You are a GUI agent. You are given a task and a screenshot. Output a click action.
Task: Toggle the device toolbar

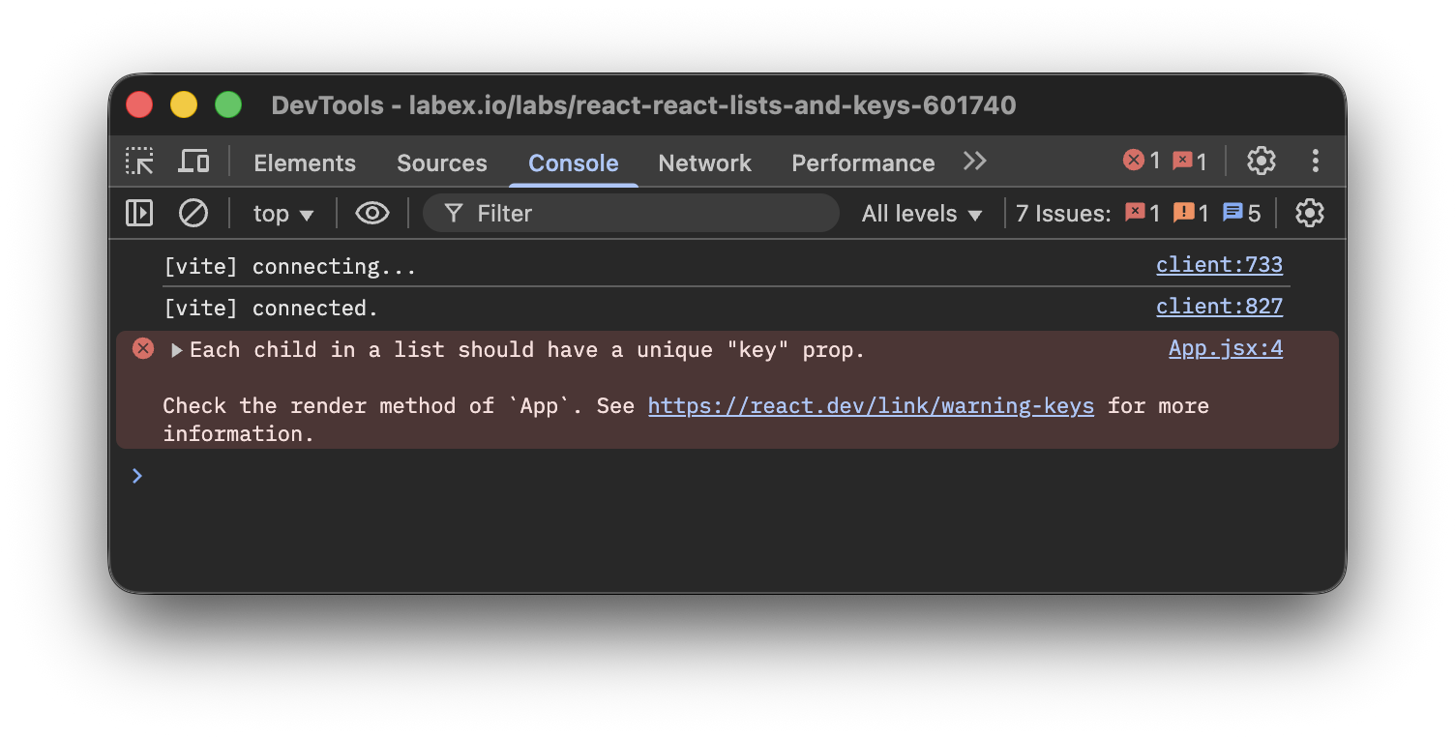[193, 161]
